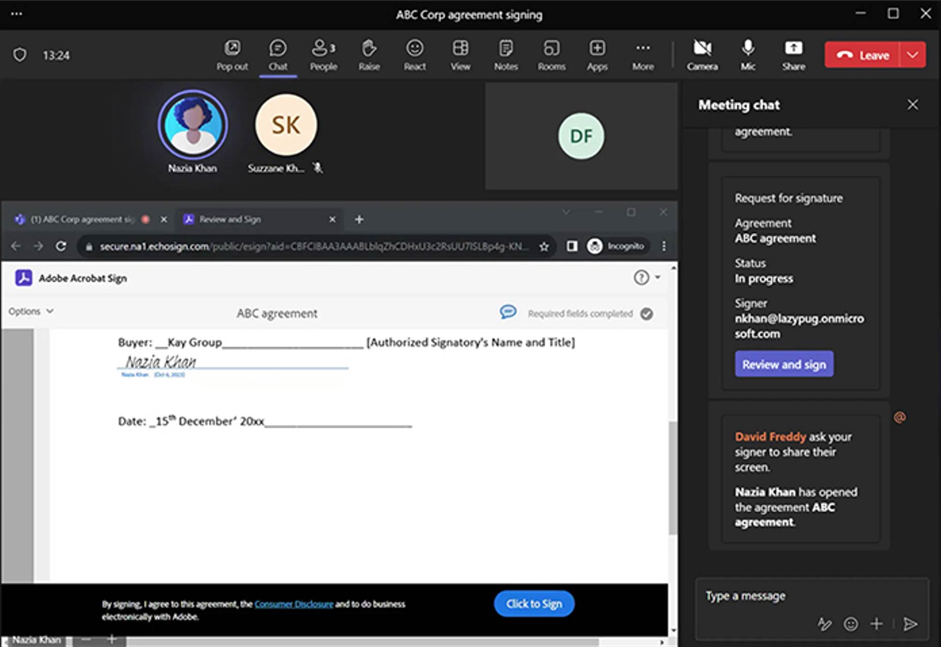
Task: Open the Chat toolbar button
Action: [x=278, y=55]
